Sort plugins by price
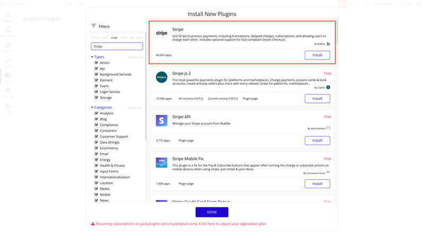 point(139,38)
